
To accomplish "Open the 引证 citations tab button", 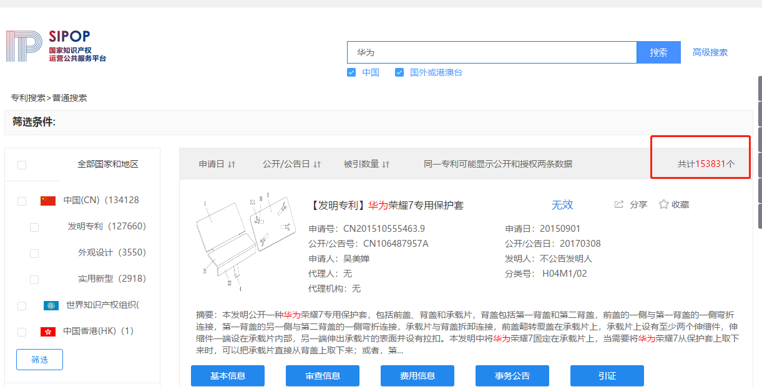I will pos(607,376).
